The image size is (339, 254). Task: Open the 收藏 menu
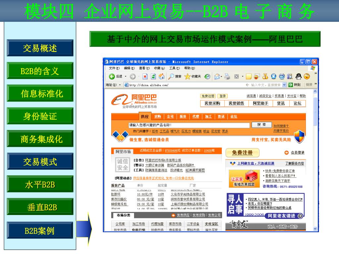click(x=159, y=68)
